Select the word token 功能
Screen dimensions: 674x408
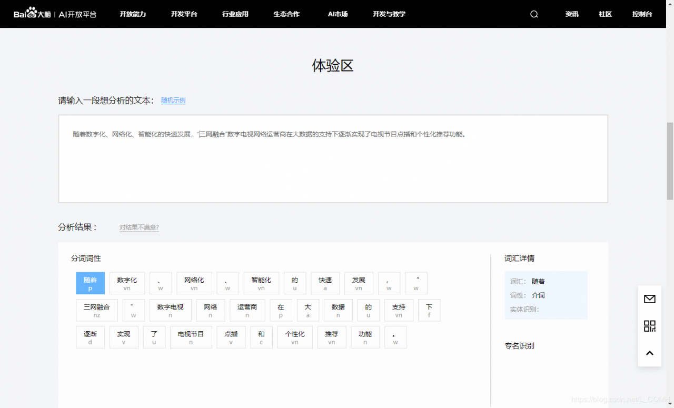tap(365, 337)
